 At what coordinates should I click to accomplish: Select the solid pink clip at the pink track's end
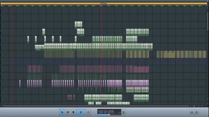click(x=141, y=69)
